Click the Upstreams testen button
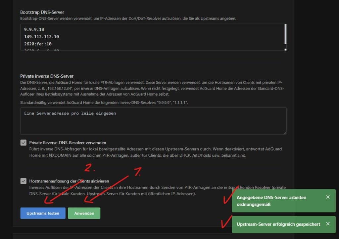Screen dimensions: 339x239 tap(43, 213)
